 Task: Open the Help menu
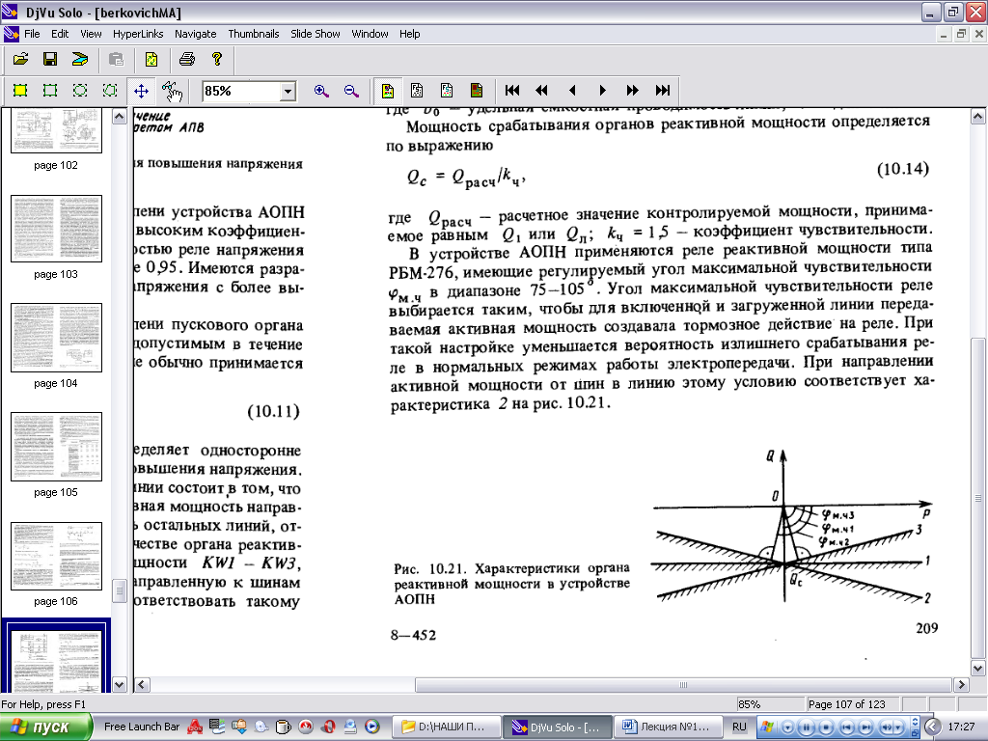[x=409, y=34]
